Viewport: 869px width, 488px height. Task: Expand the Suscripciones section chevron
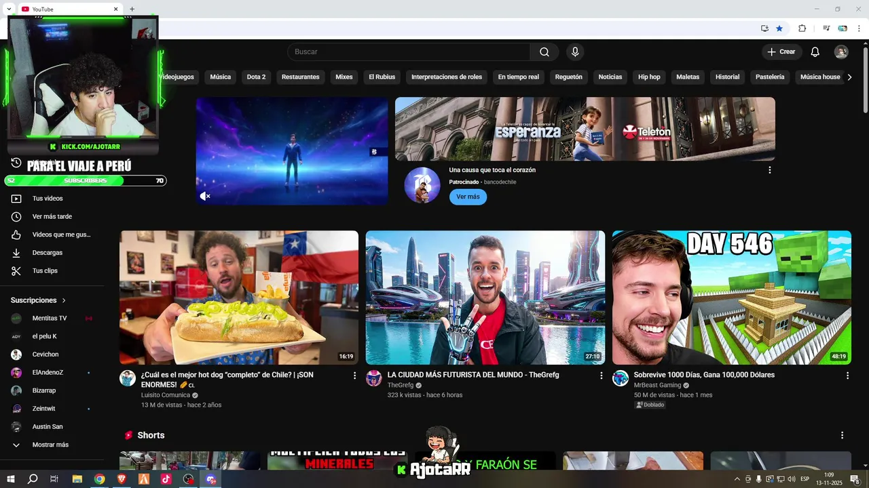(64, 300)
